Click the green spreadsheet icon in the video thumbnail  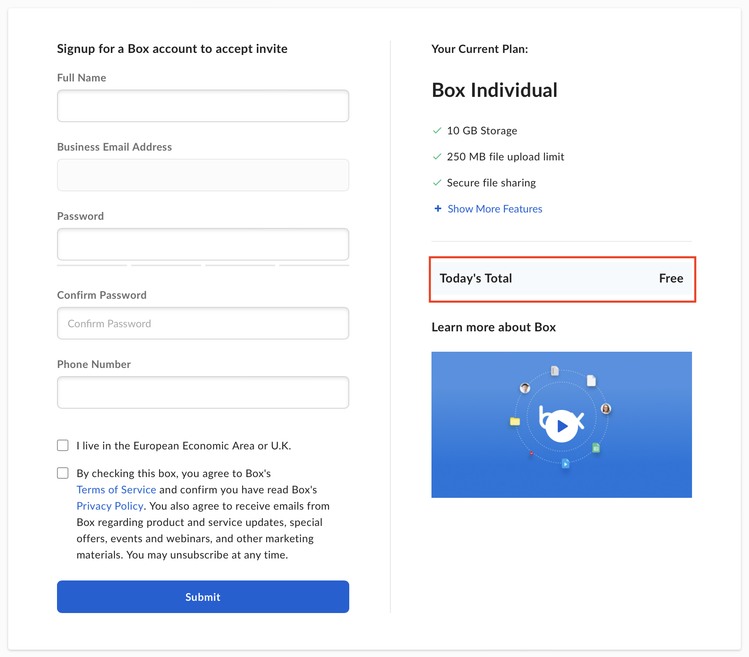[596, 448]
